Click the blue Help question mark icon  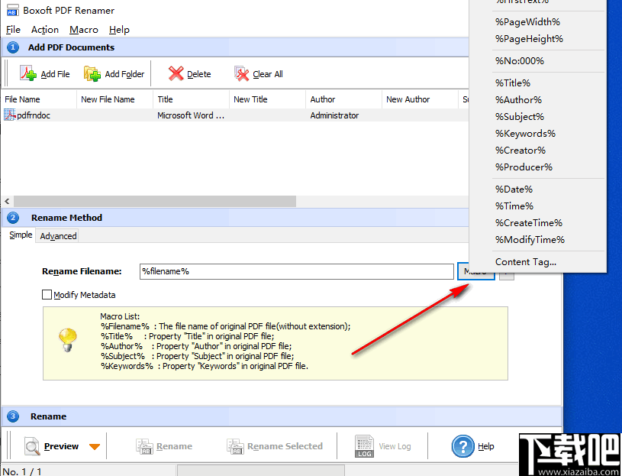point(464,446)
